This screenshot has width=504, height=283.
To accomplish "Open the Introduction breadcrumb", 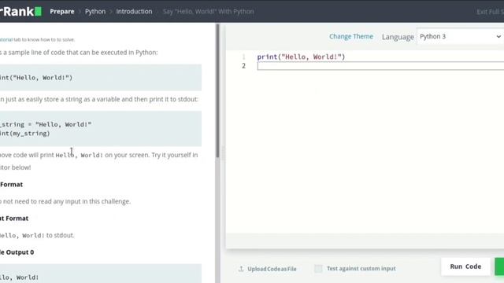I will (134, 11).
